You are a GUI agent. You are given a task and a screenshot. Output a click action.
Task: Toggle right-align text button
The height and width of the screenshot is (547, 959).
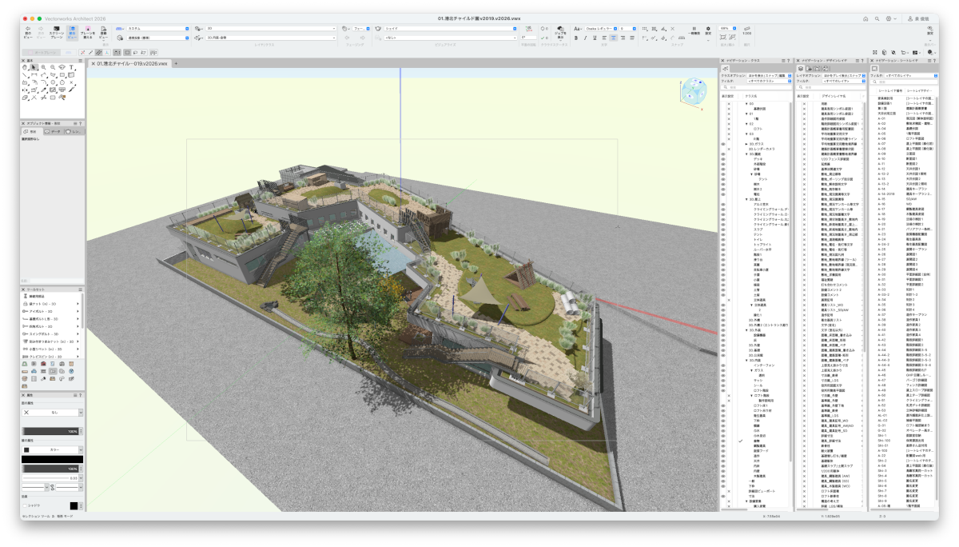(623, 38)
